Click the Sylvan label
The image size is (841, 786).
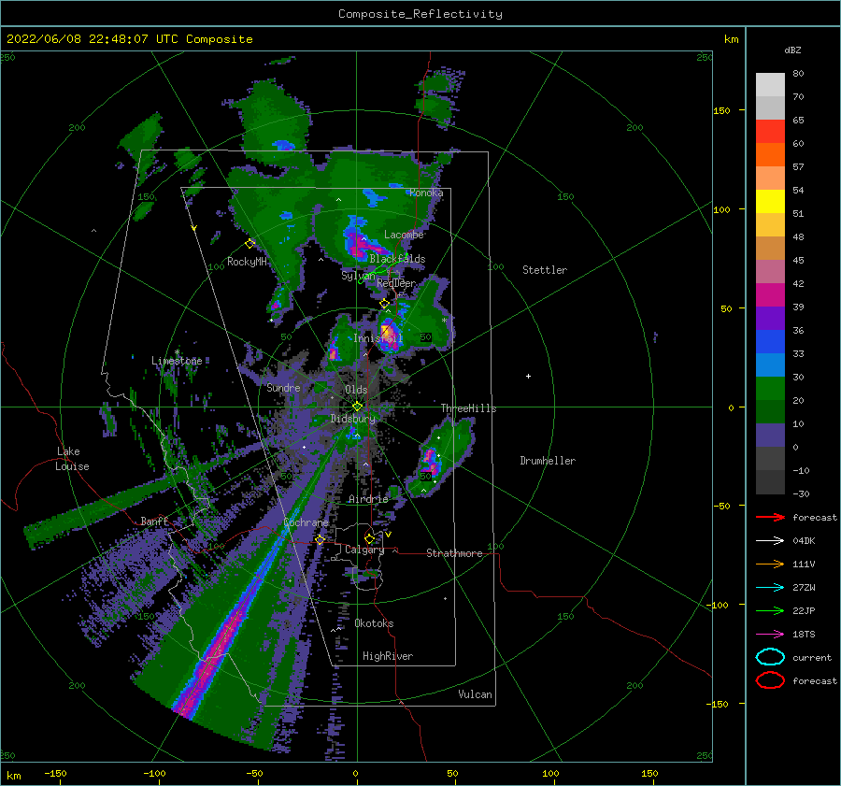[x=358, y=276]
